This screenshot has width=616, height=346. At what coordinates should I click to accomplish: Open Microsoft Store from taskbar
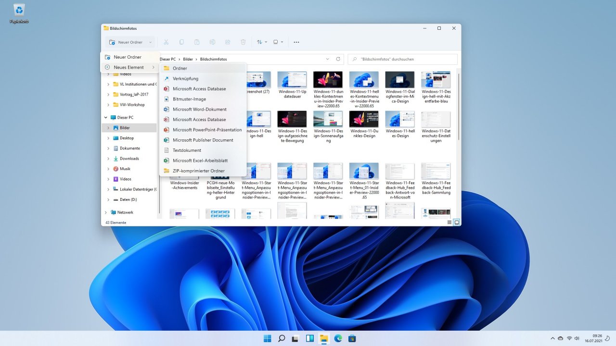[x=352, y=338]
